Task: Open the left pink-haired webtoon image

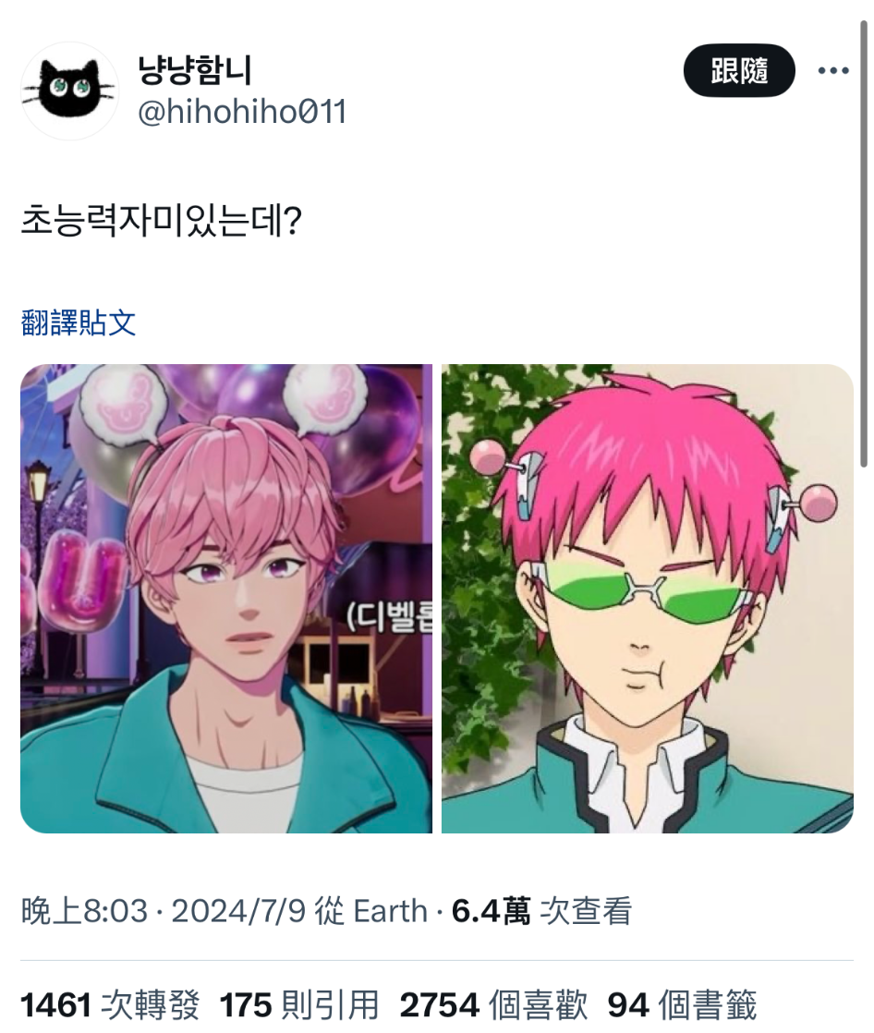Action: click(x=226, y=598)
